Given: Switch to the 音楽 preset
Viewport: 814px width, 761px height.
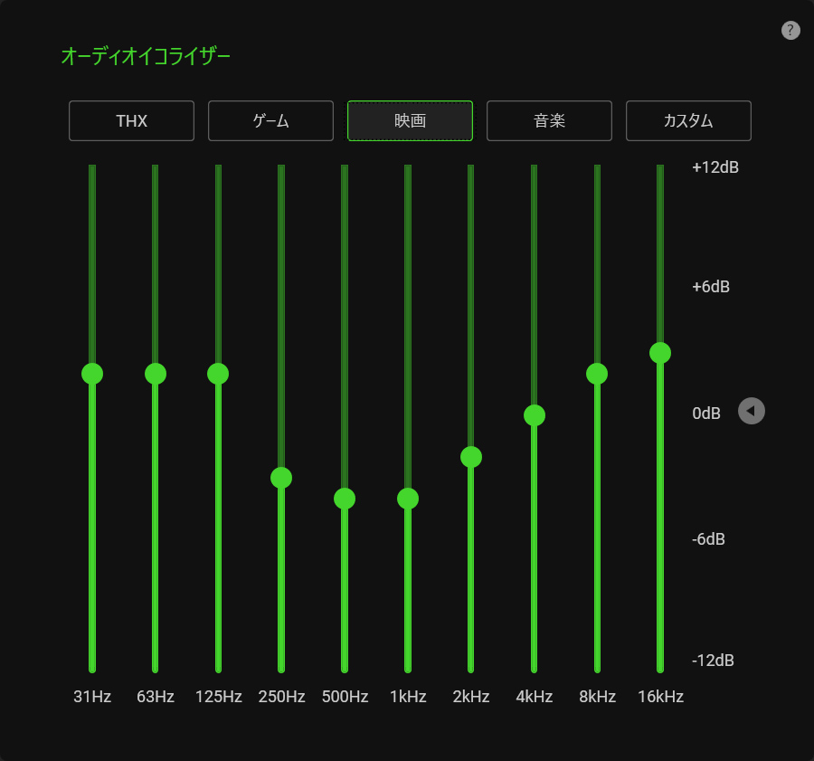Looking at the screenshot, I should 549,121.
